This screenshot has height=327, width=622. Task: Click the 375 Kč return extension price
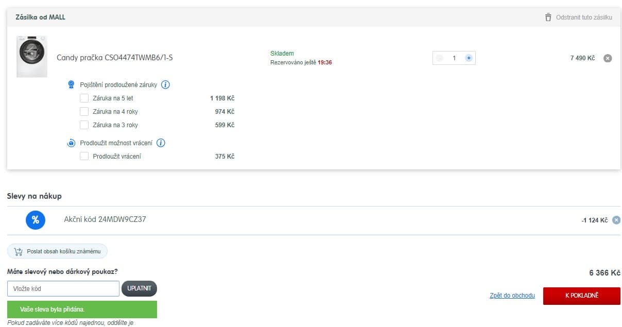click(x=225, y=156)
